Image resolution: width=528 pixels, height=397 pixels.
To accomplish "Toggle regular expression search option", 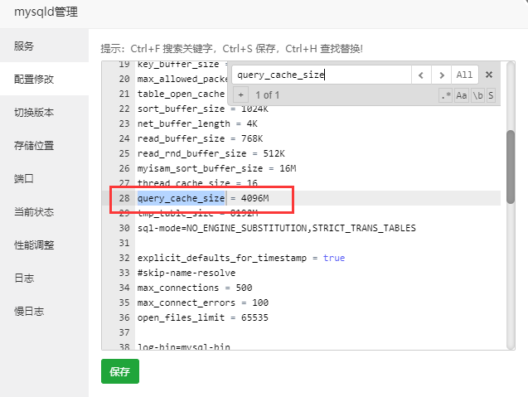I will point(446,95).
